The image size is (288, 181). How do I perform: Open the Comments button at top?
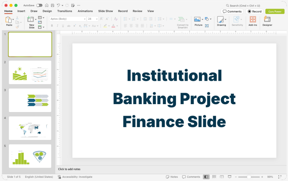[232, 11]
